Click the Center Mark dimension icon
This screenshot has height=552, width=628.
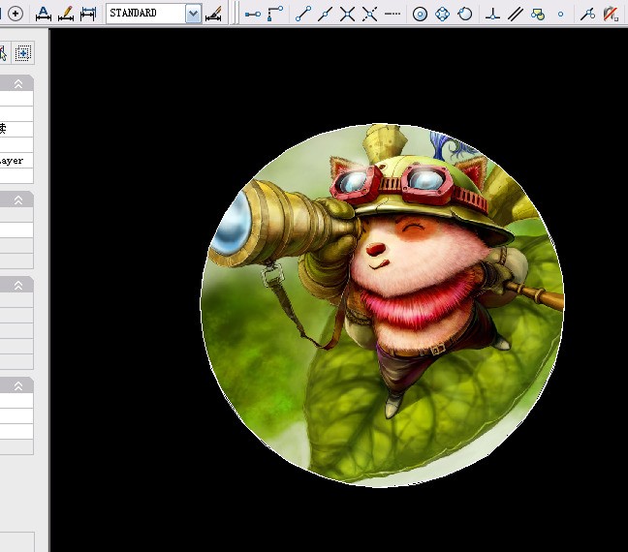coord(16,14)
